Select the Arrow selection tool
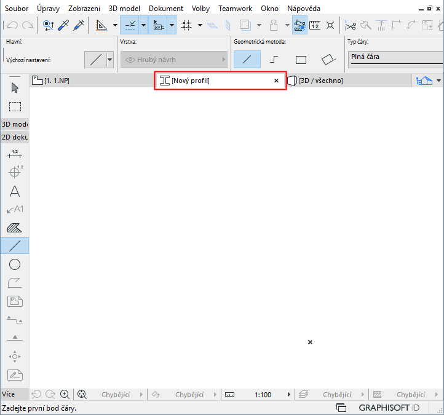The height and width of the screenshot is (415, 444). 15,88
